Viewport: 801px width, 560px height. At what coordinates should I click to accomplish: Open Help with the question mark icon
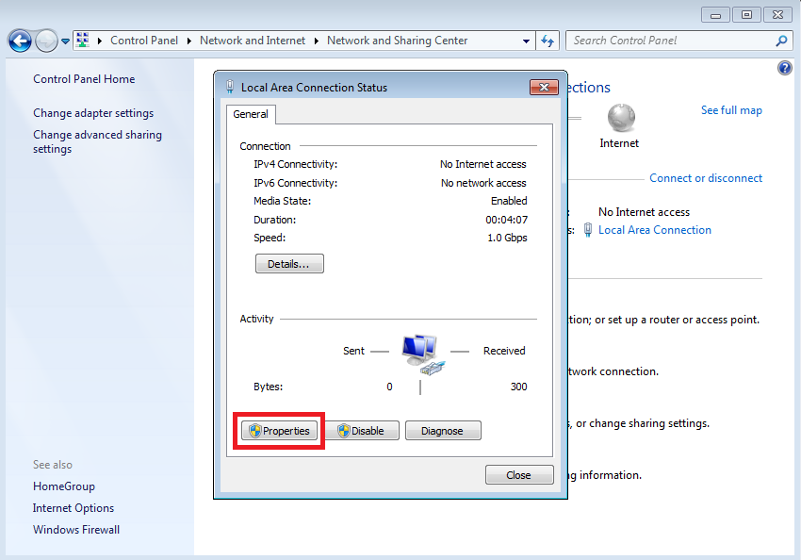(785, 68)
